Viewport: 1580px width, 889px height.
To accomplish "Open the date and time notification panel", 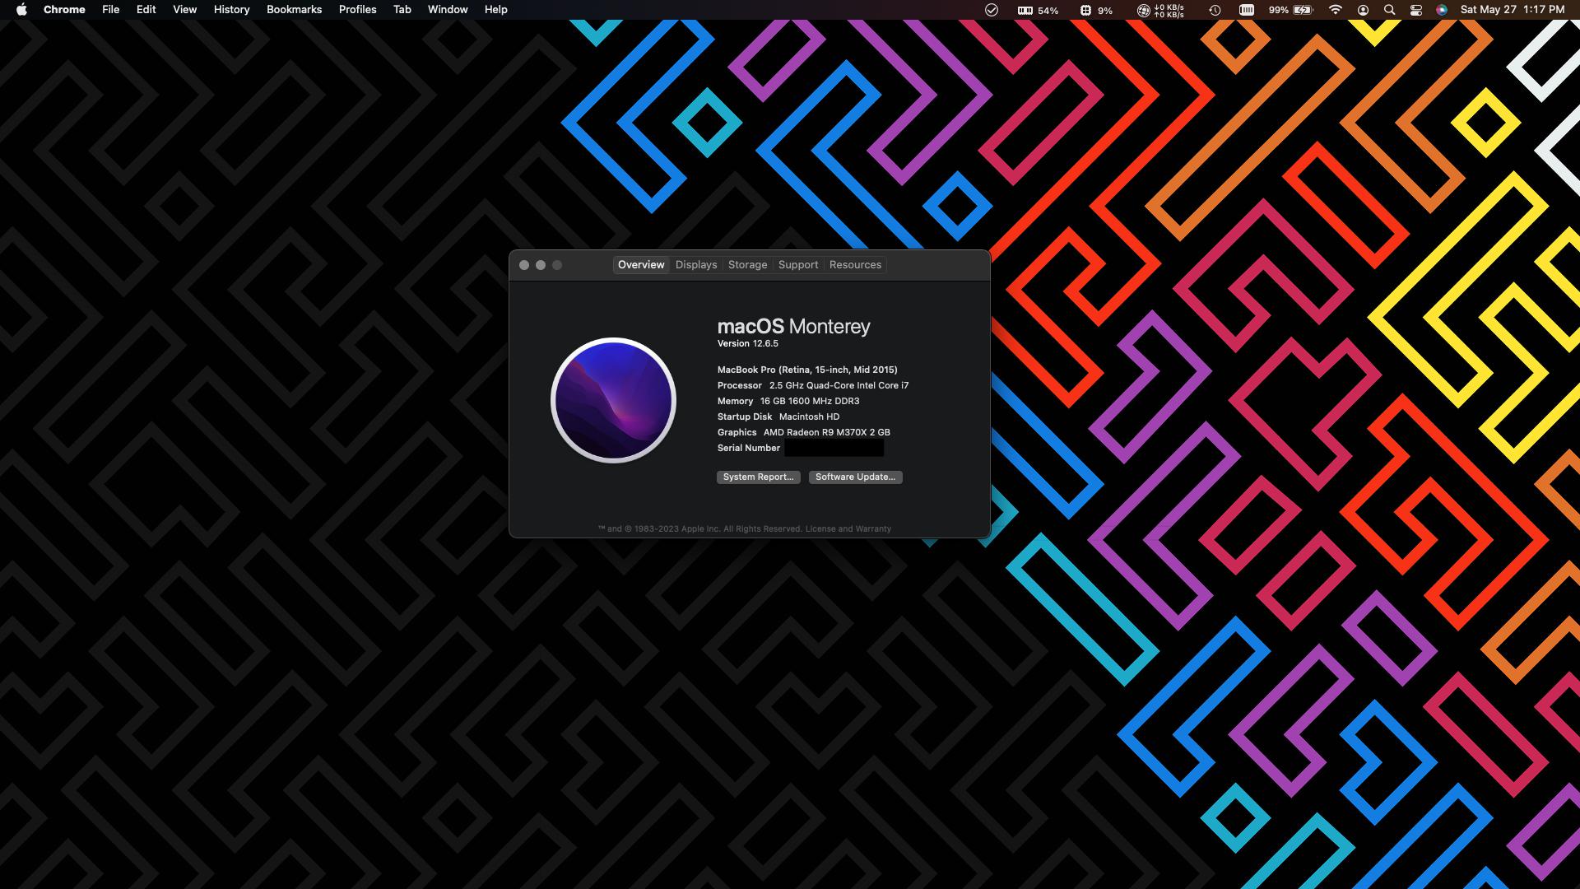I will 1512,10.
